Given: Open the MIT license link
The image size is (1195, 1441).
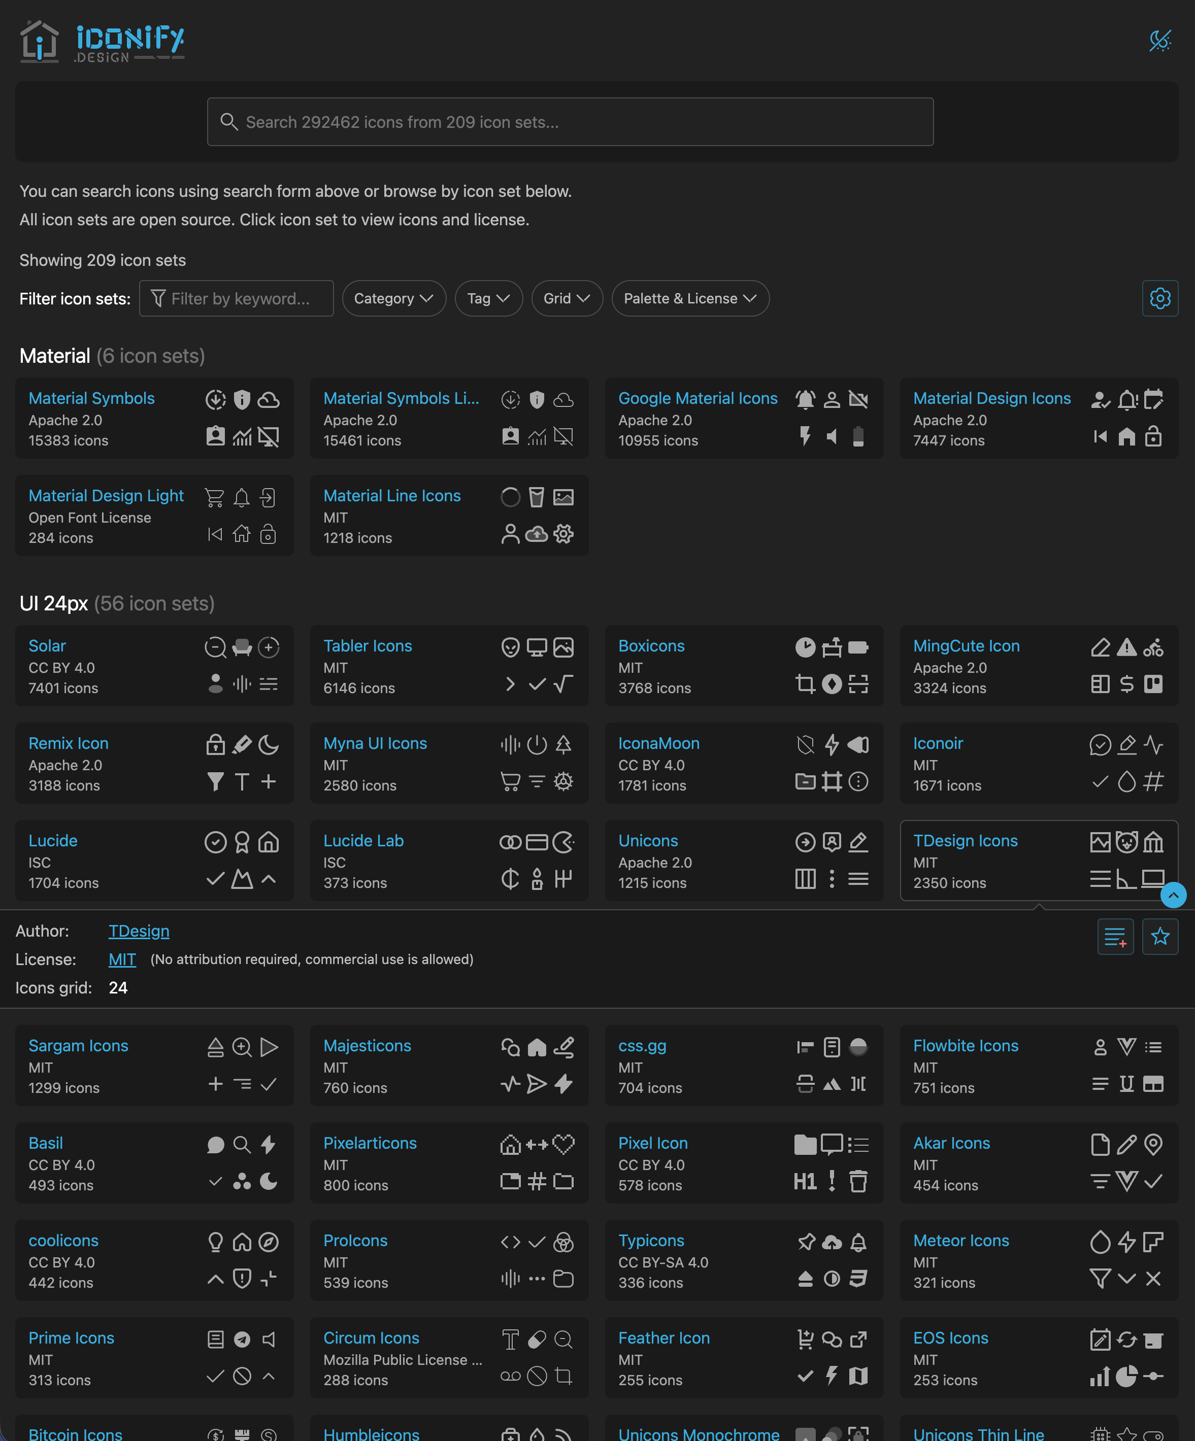Looking at the screenshot, I should (122, 959).
